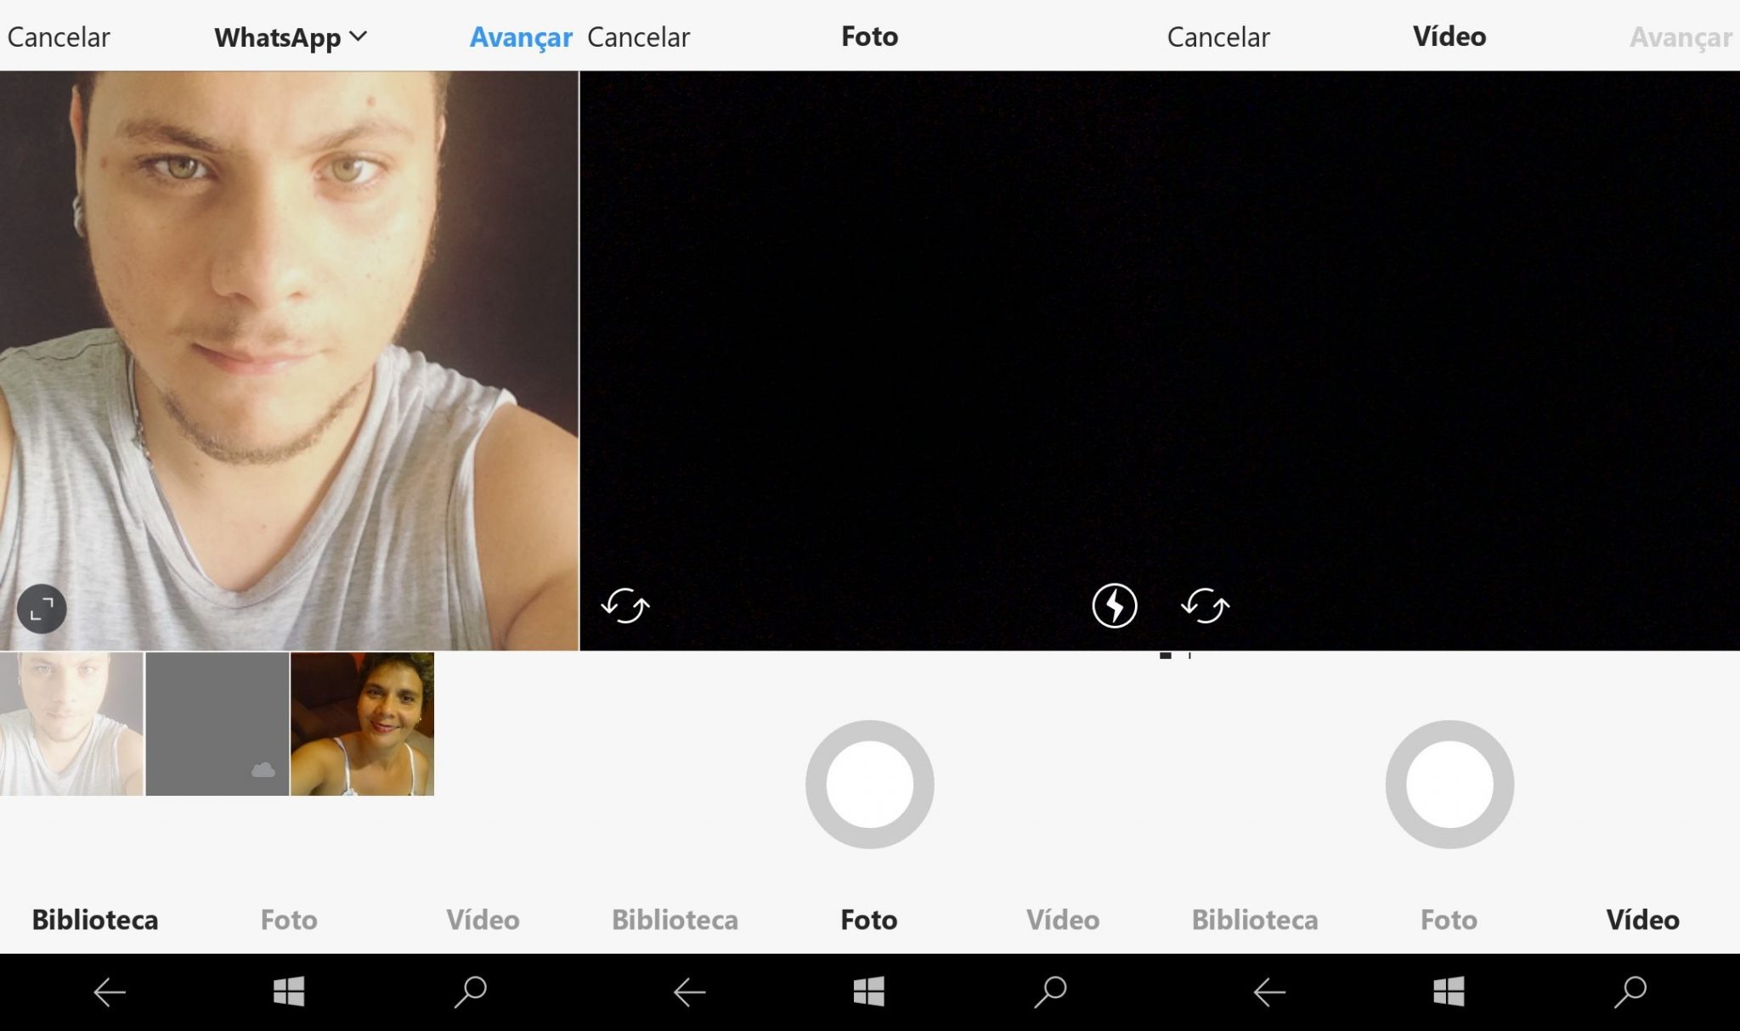This screenshot has width=1740, height=1031.
Task: Open Windows Start on middle screen
Action: tap(869, 991)
